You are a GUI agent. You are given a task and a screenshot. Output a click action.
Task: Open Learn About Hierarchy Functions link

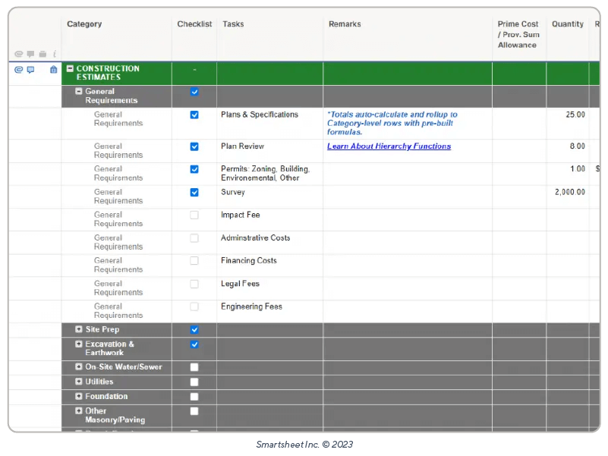tap(389, 146)
